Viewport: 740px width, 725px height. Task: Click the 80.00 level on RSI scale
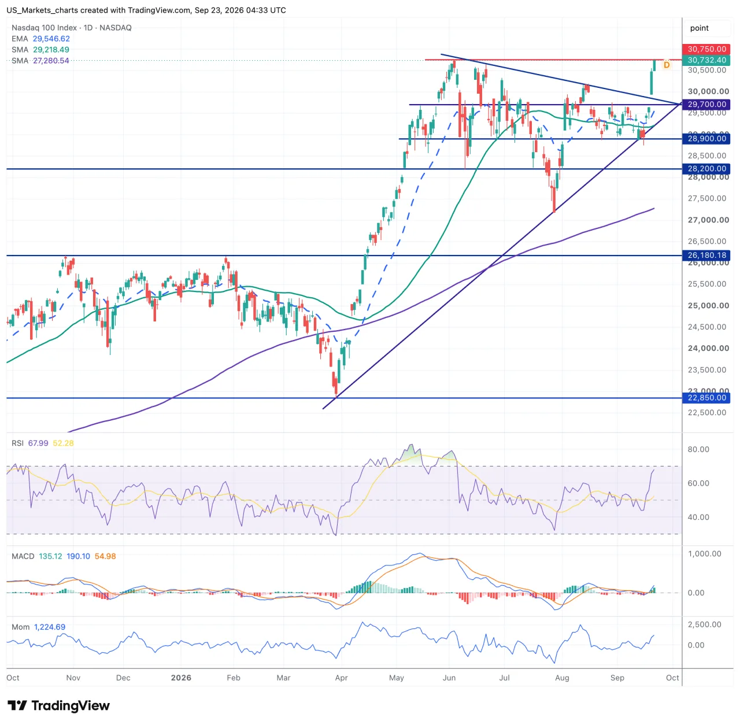[x=698, y=449]
